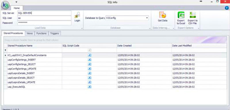Switch to the Functions tab
This screenshot has width=230, height=110.
[41, 33]
